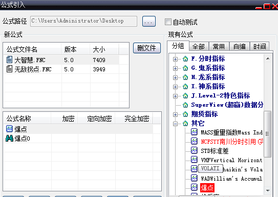Click the house icon of I.神系指标
Image resolution: width=278 pixels, height=197 pixels.
tap(185, 86)
